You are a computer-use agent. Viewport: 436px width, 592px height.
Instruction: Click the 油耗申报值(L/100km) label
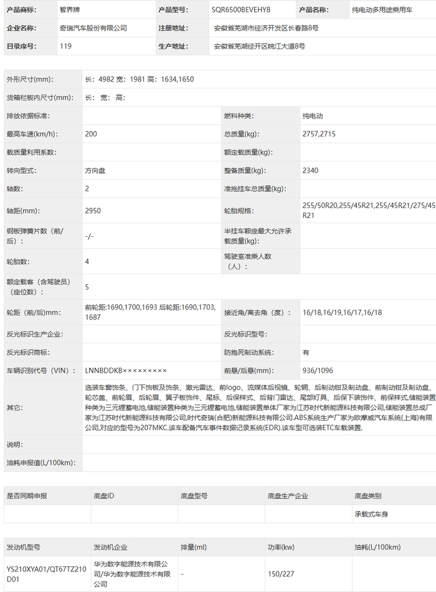click(41, 462)
